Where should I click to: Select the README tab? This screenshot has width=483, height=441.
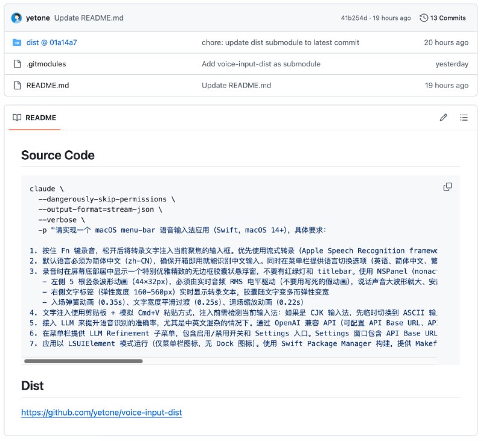point(34,118)
